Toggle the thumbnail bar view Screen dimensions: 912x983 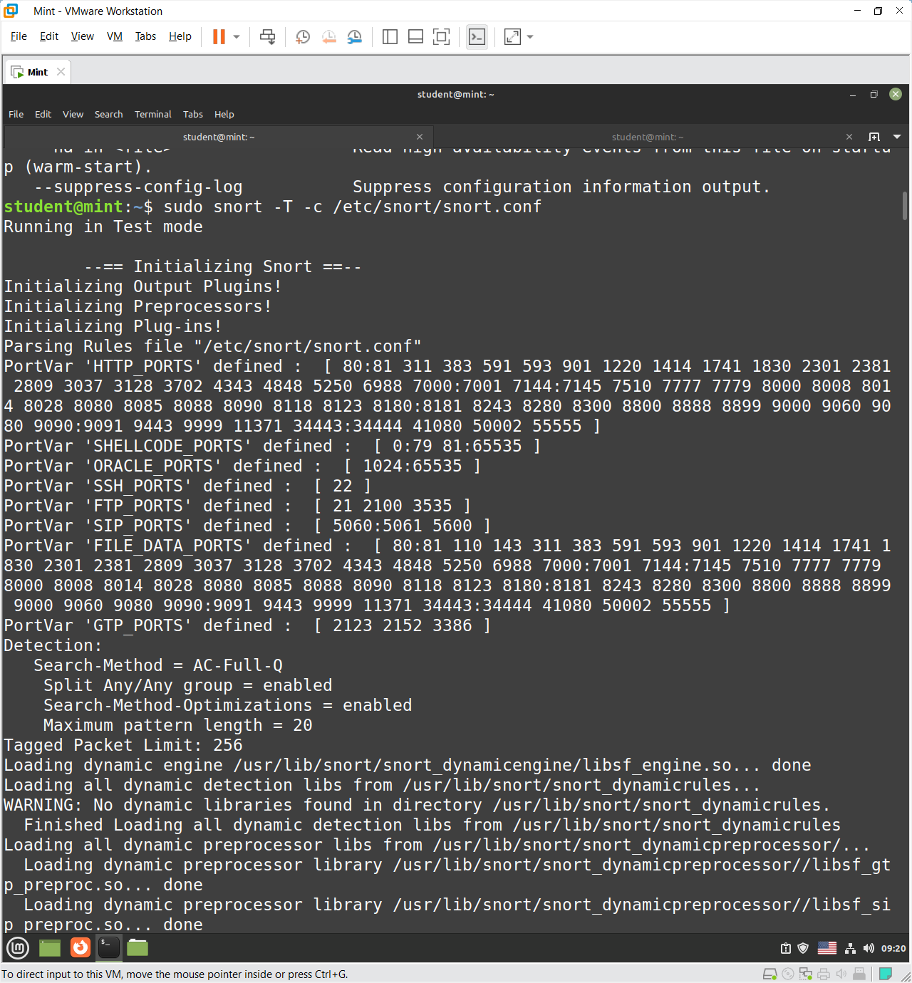pos(415,37)
